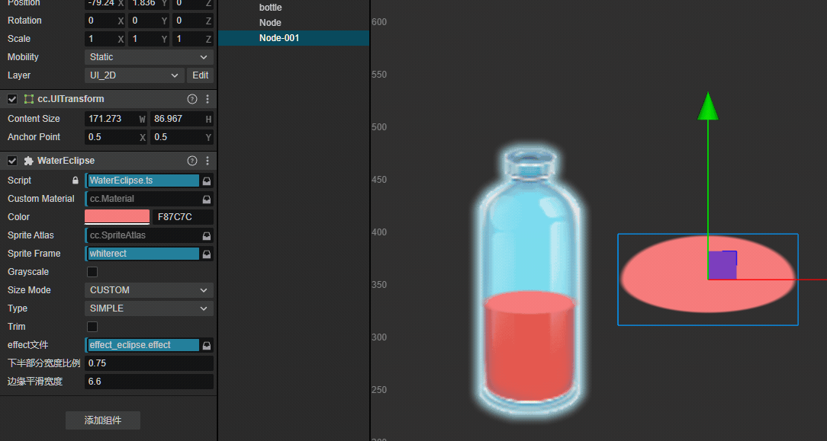Click Sprite Atlas asset picker icon
The image size is (827, 441).
[207, 235]
